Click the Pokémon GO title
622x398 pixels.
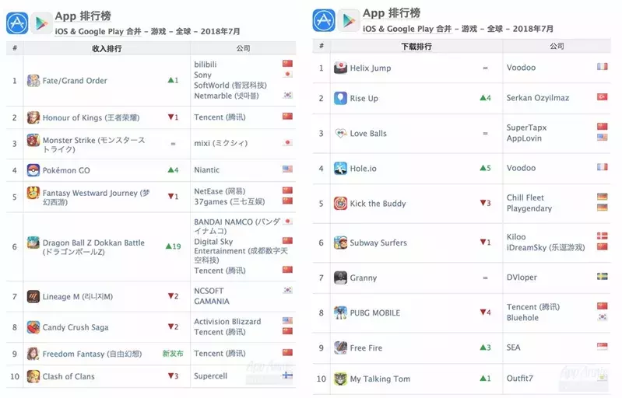[x=66, y=170]
